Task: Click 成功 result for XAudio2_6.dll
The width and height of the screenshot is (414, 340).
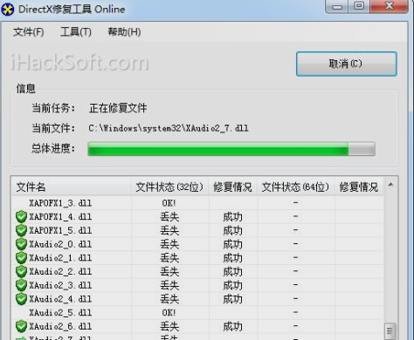Action: coord(232,327)
